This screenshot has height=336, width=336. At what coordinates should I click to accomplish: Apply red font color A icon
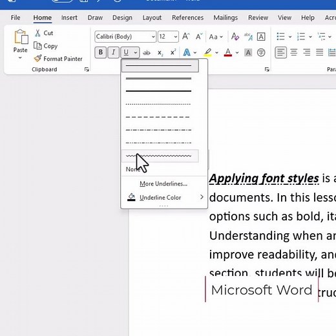228,52
